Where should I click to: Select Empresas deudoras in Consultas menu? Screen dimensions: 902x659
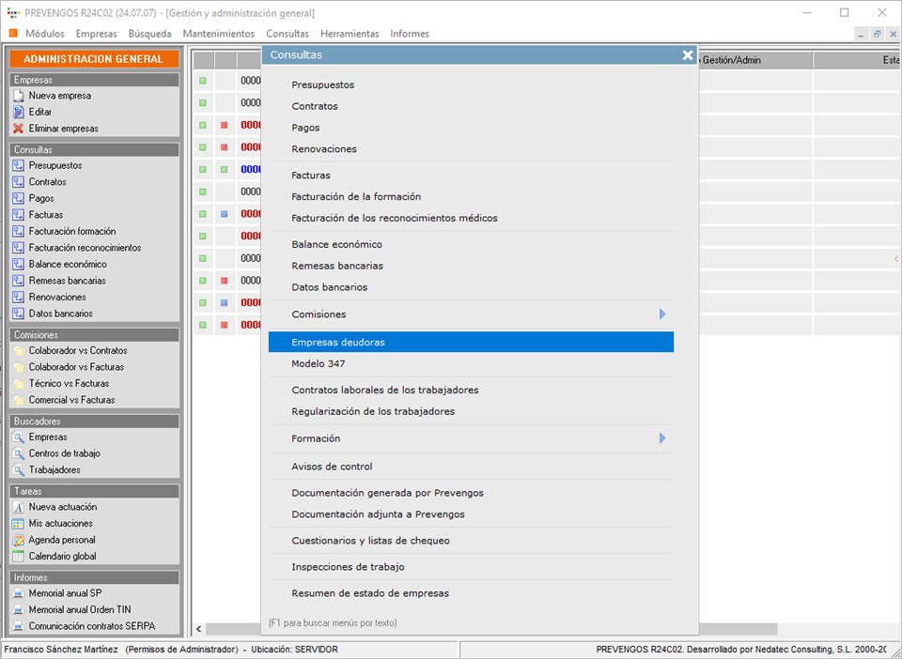coord(338,343)
